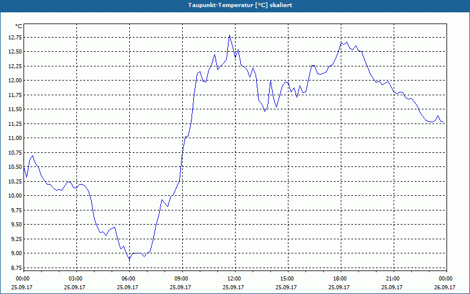Click the 09:00 time label
The height and width of the screenshot is (294, 470).
(x=182, y=279)
